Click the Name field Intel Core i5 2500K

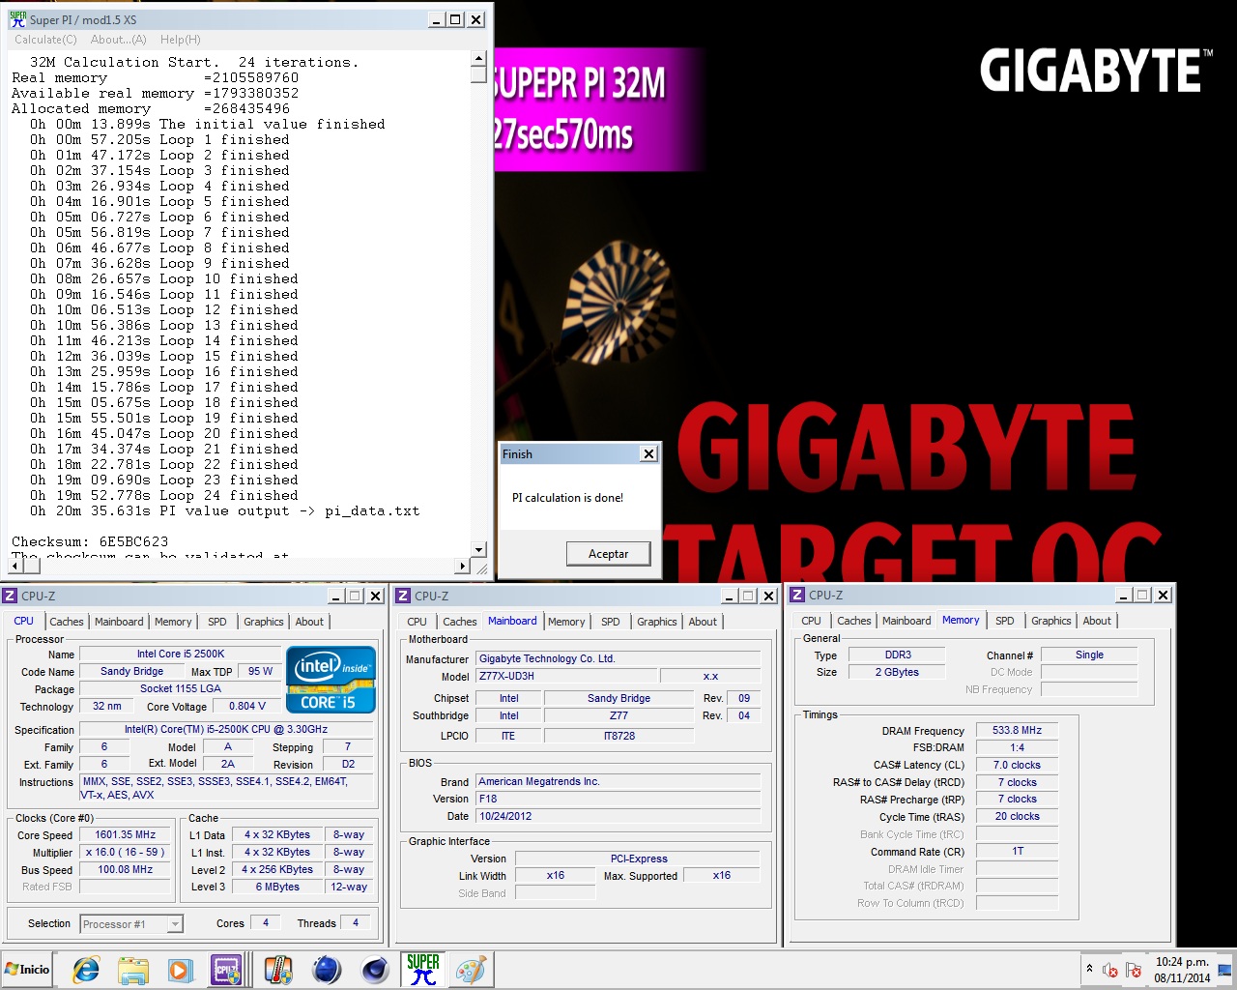pyautogui.click(x=180, y=654)
